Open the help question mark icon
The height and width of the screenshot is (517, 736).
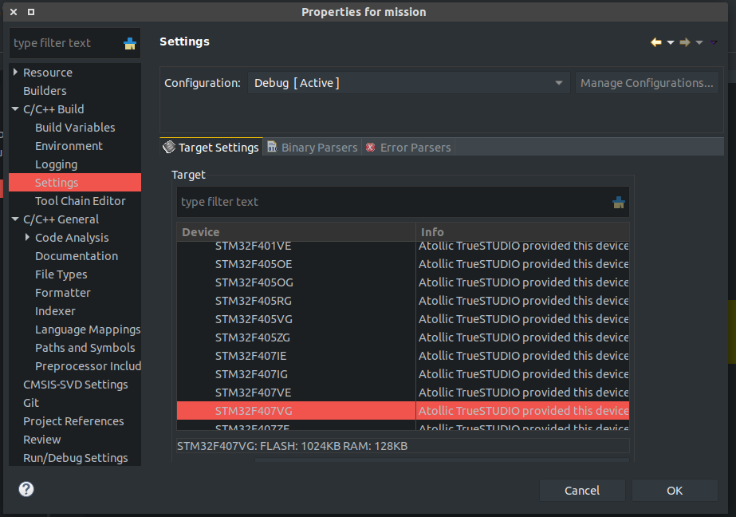click(x=26, y=489)
